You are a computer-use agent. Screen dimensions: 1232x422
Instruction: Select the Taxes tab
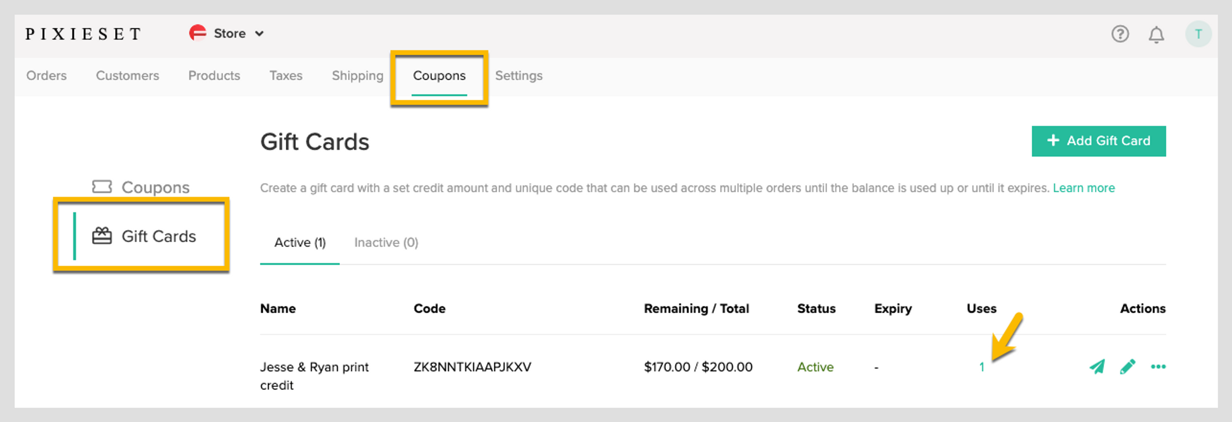(286, 75)
